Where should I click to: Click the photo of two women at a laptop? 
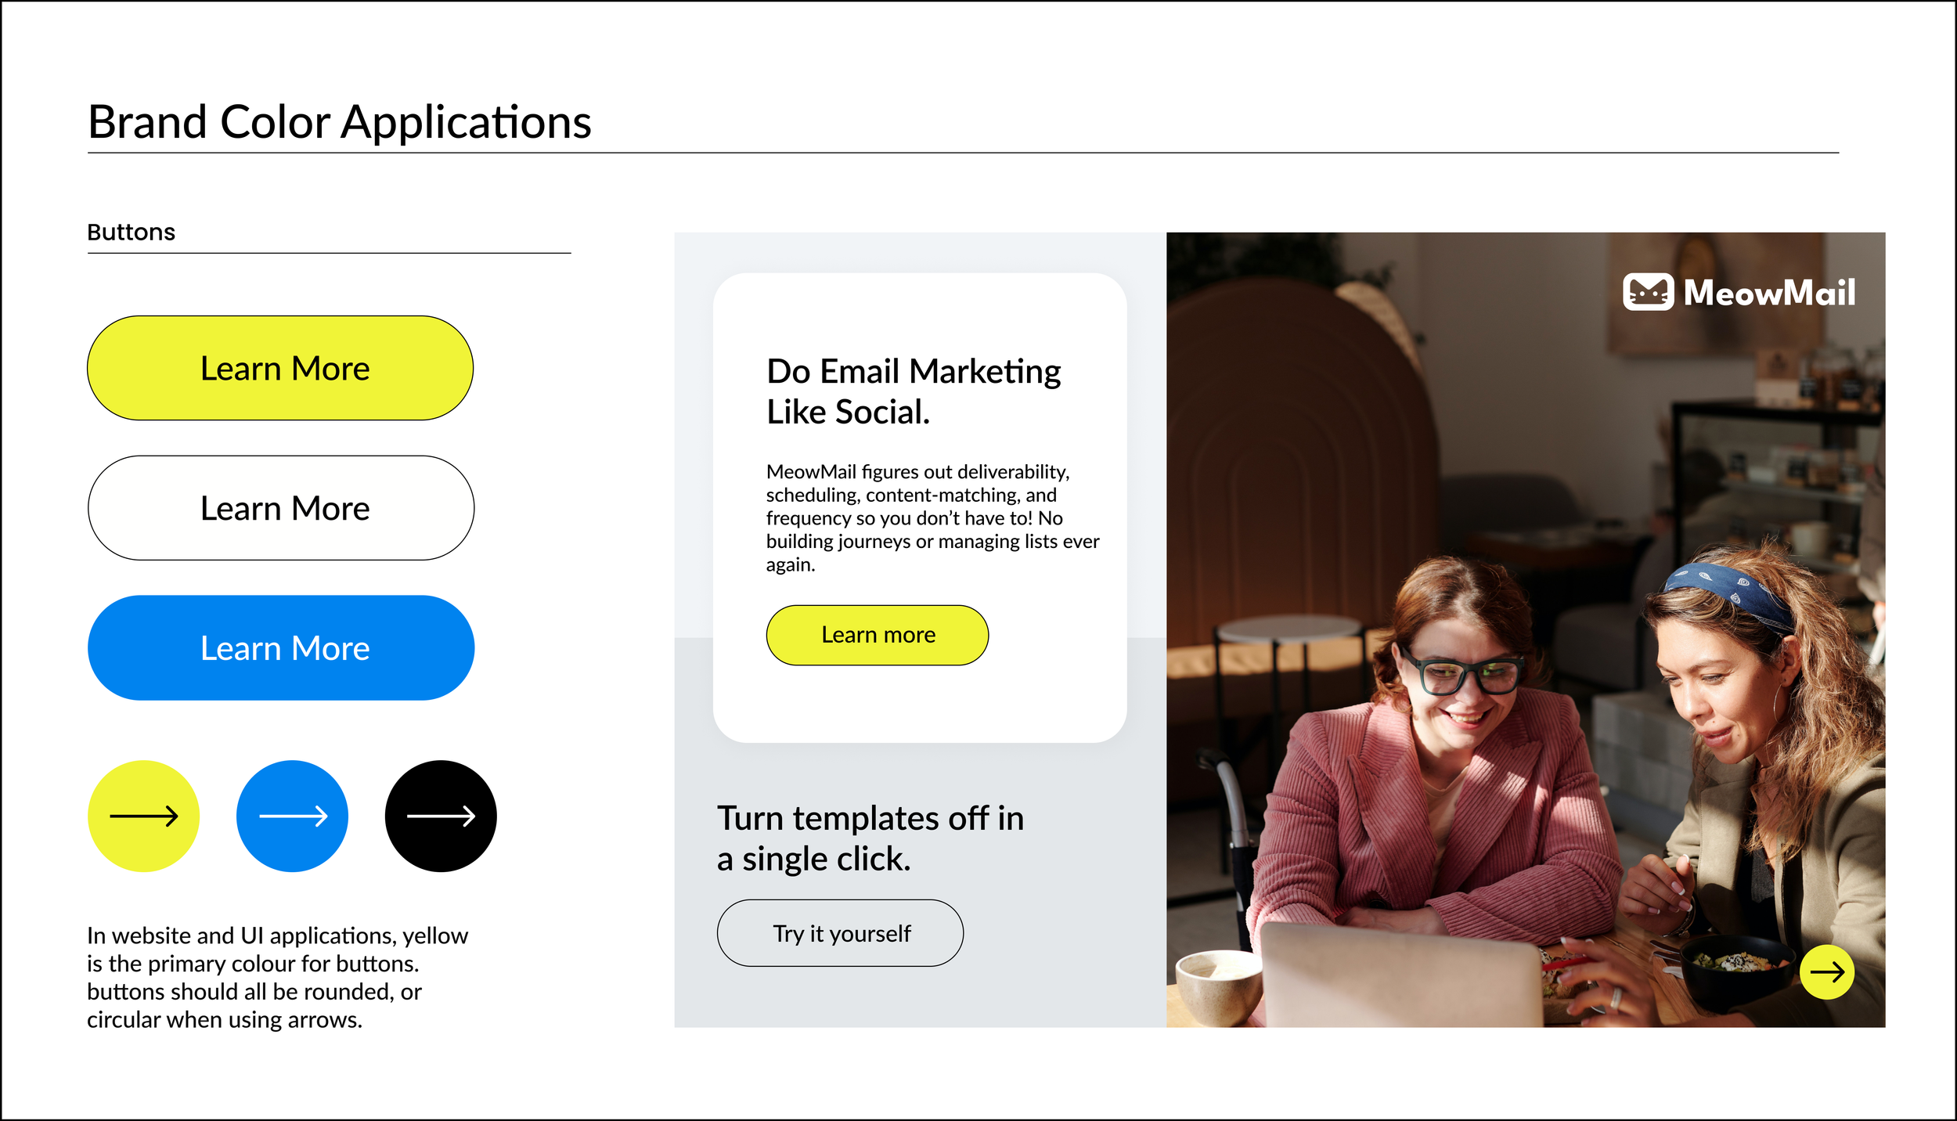pos(1525,629)
